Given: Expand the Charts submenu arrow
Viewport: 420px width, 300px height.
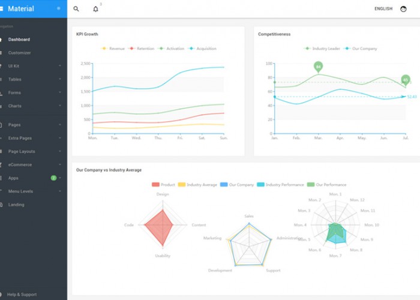Looking at the screenshot, I should click(x=60, y=106).
